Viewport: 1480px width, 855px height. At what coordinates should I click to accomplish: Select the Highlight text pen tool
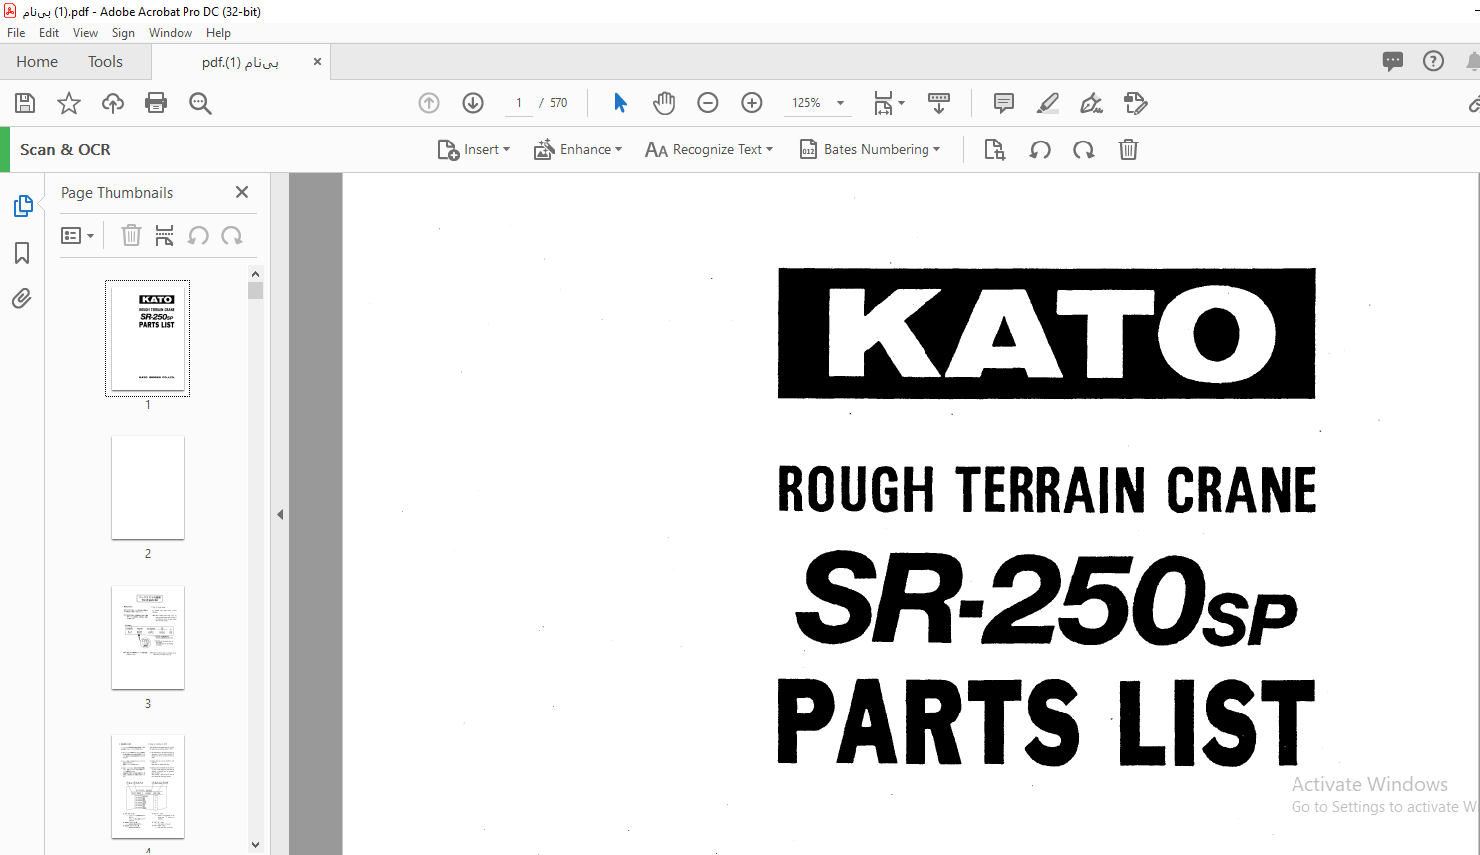pyautogui.click(x=1048, y=103)
